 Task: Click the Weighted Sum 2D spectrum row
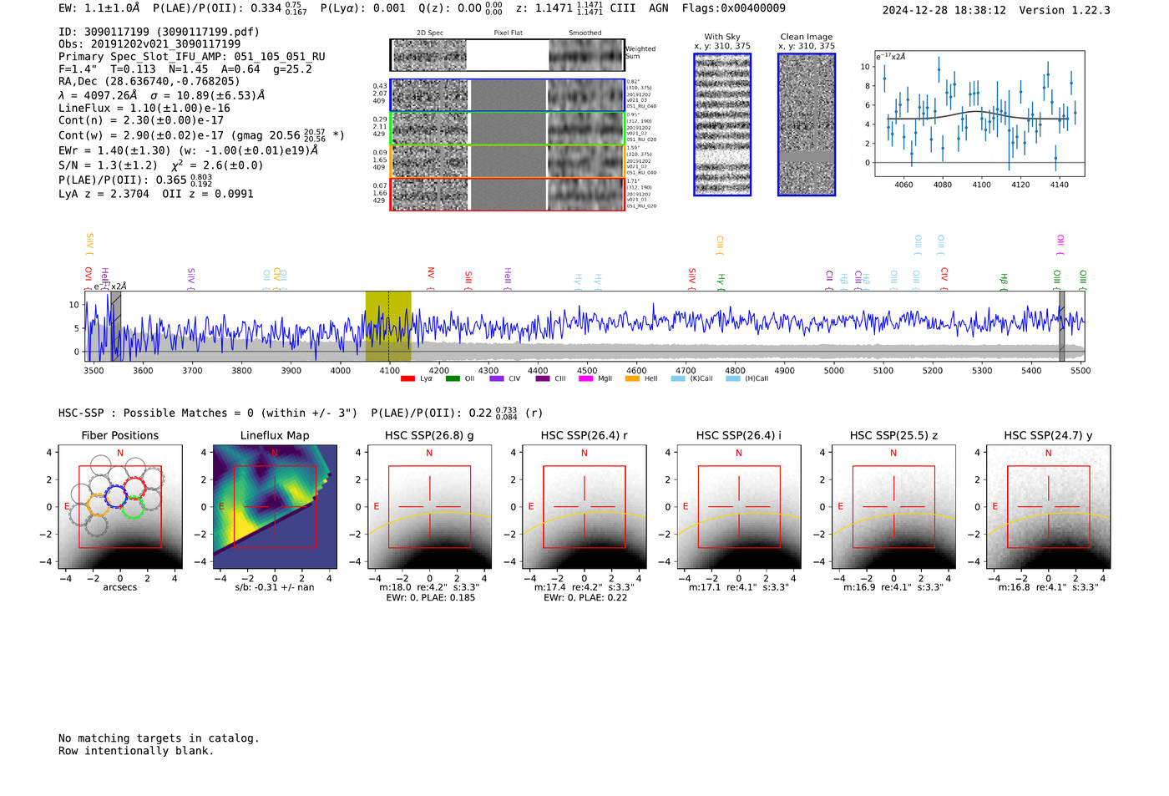pyautogui.click(x=507, y=55)
